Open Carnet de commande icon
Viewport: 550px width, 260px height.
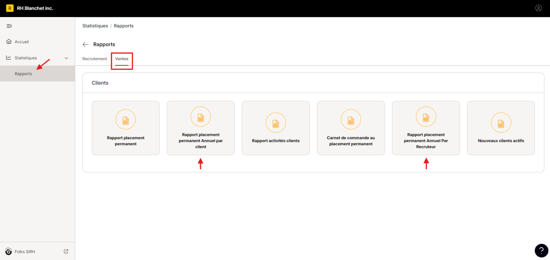click(x=351, y=119)
